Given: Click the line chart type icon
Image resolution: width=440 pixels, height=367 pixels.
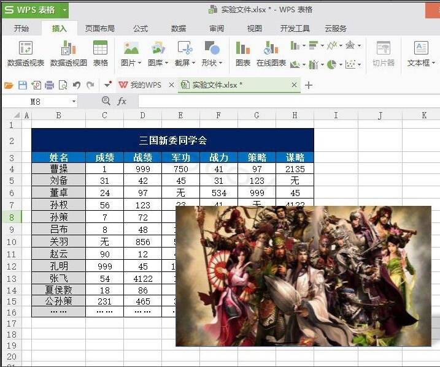Looking at the screenshot, I should point(332,45).
